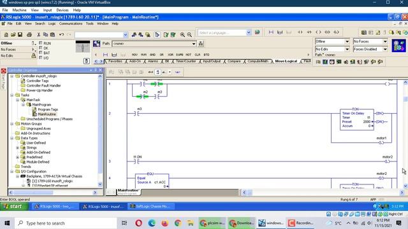
Task: Click the Verify Controller icon
Action: coord(173,34)
